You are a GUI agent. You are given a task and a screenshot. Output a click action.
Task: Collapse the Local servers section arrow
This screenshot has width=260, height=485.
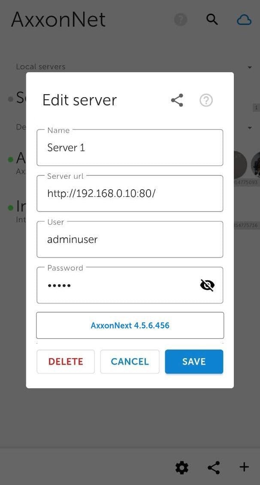pyautogui.click(x=250, y=68)
